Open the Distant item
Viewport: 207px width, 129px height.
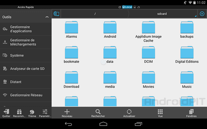pos(26,82)
